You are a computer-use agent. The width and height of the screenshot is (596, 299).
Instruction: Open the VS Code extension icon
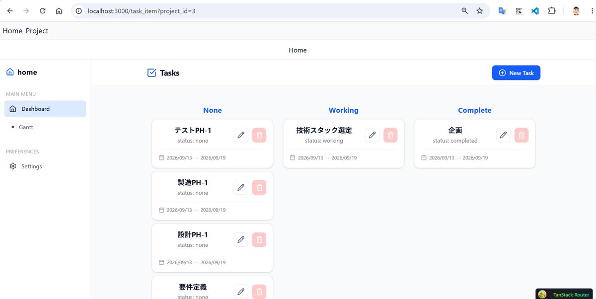(535, 11)
